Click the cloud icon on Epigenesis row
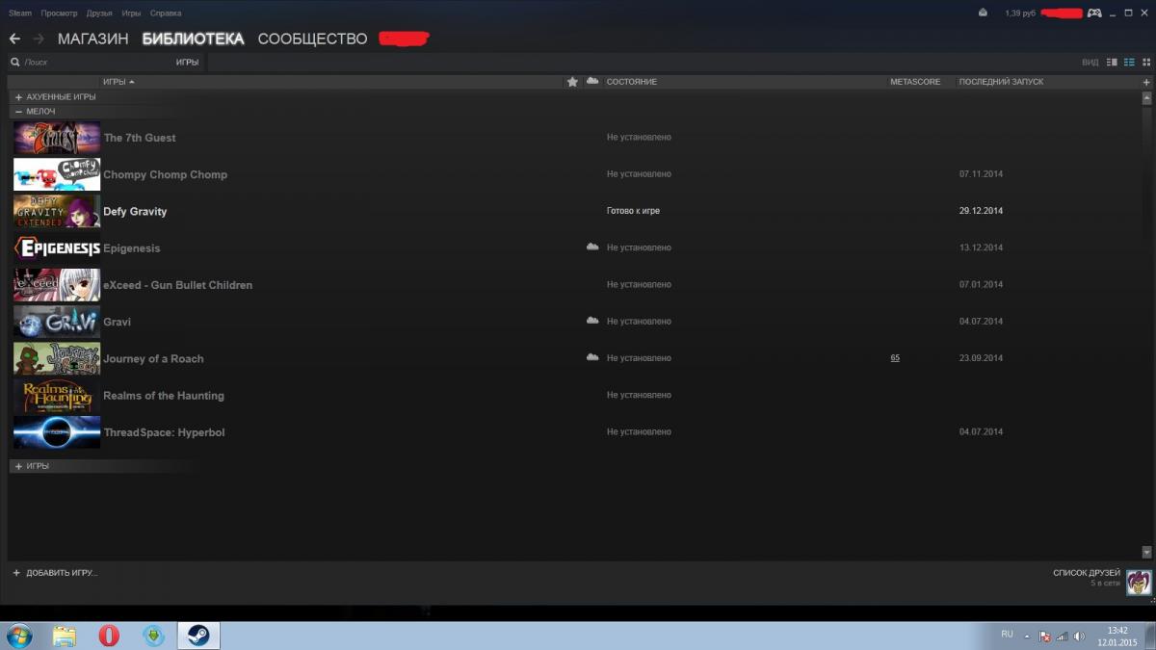 pos(592,247)
